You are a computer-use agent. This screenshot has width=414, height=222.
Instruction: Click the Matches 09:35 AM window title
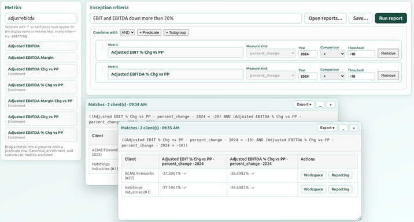pos(150,128)
